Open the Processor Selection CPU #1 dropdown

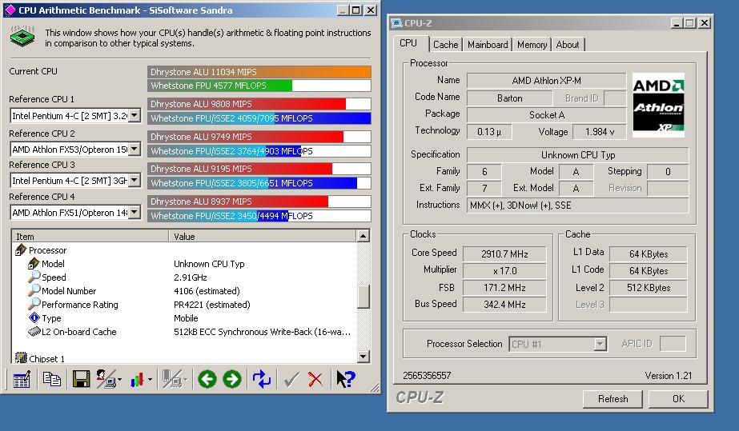click(600, 344)
